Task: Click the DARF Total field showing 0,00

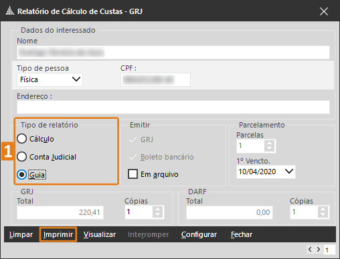Action: click(230, 212)
